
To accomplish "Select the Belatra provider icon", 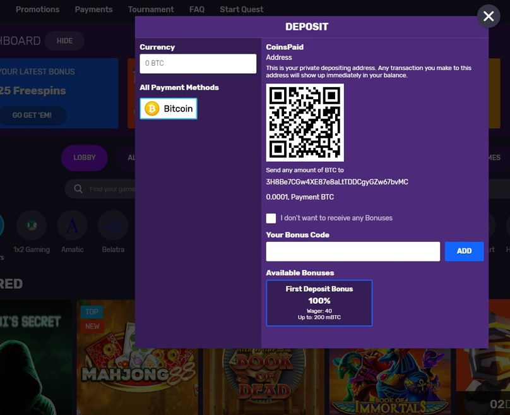I will (x=113, y=226).
